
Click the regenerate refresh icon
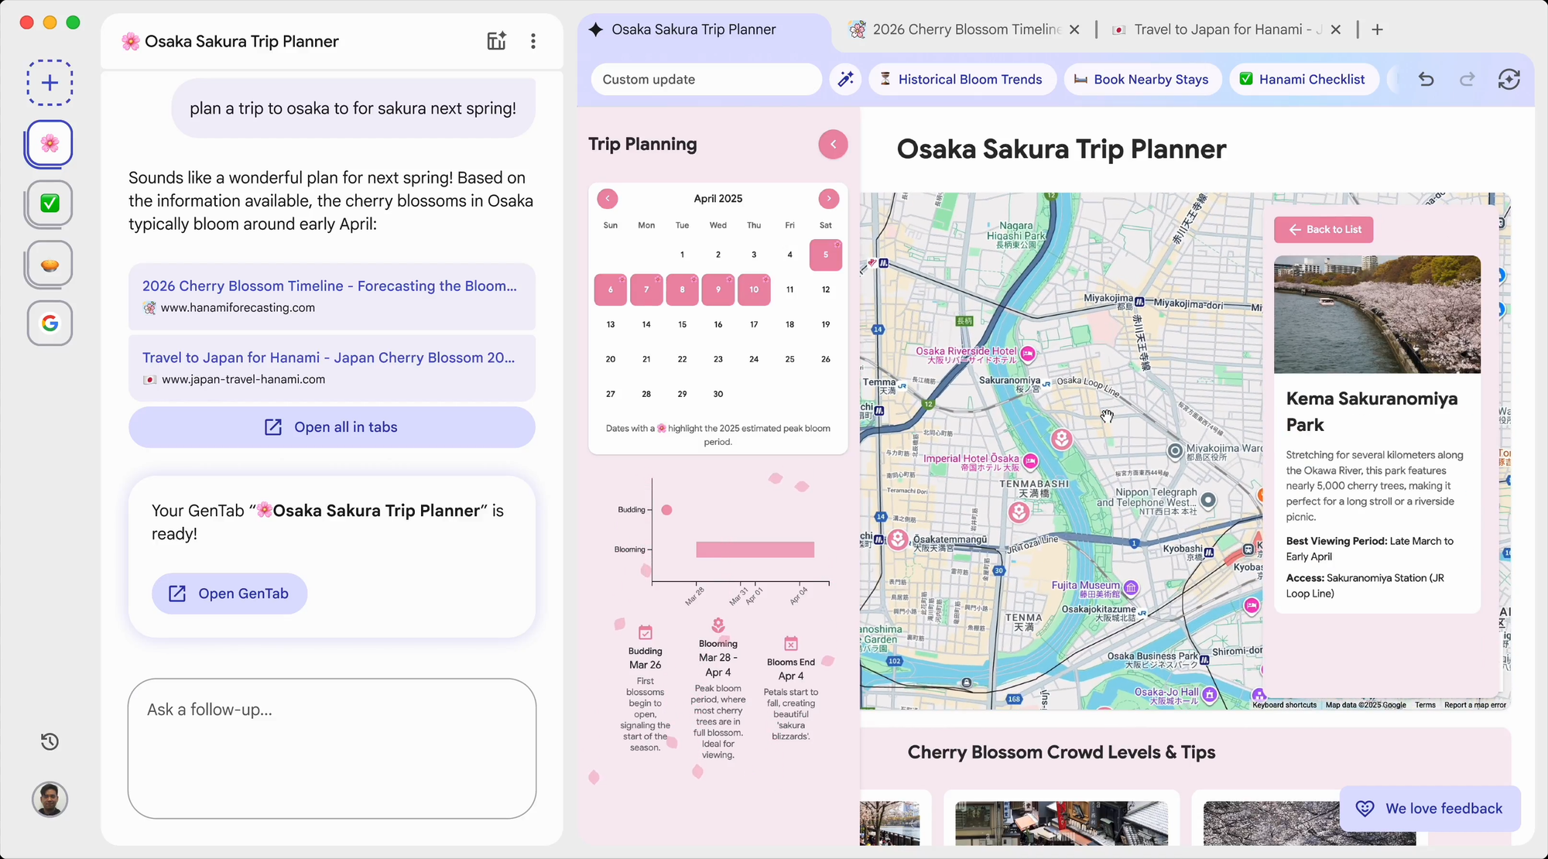(x=1509, y=79)
